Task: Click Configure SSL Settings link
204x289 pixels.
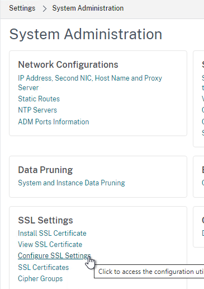Action: click(54, 255)
